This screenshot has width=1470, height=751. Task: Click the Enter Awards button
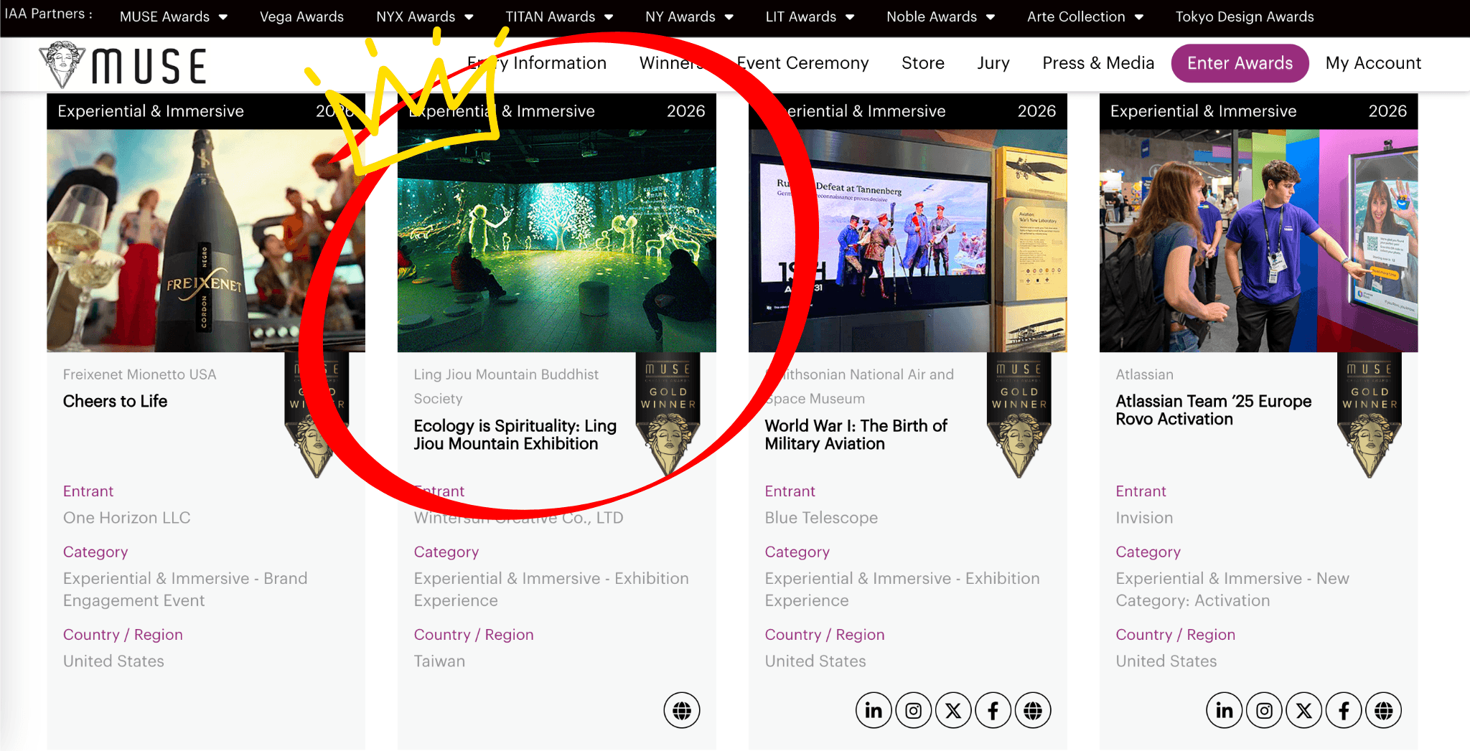(1240, 63)
